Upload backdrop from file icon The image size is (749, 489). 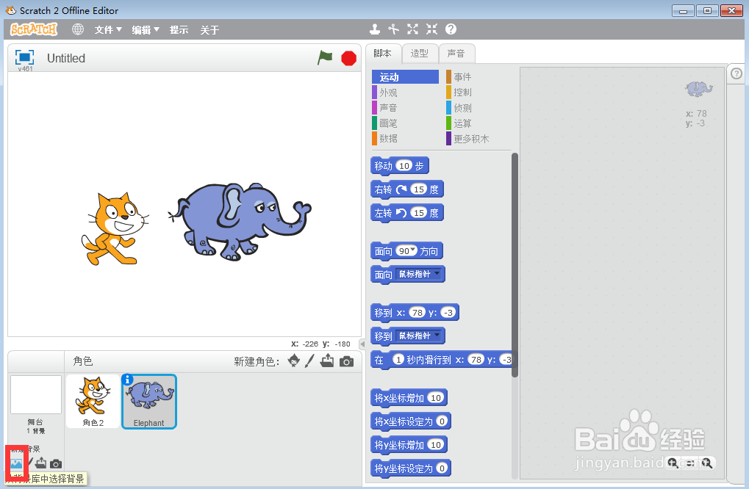point(41,463)
